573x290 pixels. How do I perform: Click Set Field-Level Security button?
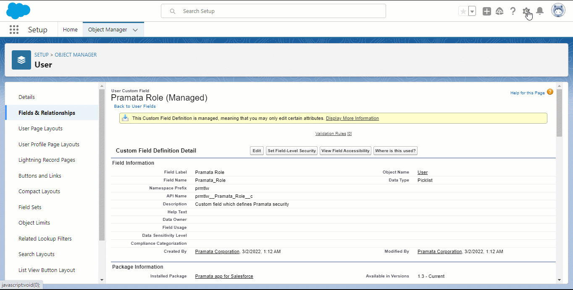(x=292, y=151)
